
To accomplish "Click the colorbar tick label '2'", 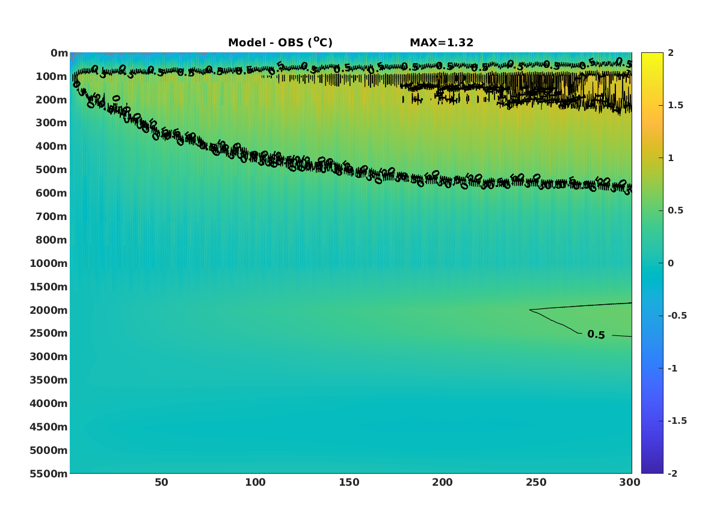I will 671,53.
